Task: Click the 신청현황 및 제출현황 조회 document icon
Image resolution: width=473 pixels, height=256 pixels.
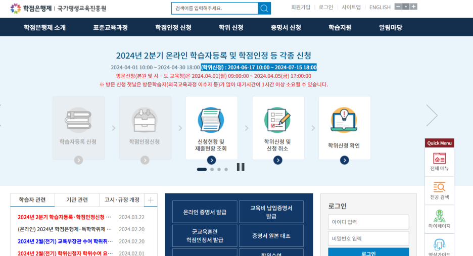Action: click(211, 120)
